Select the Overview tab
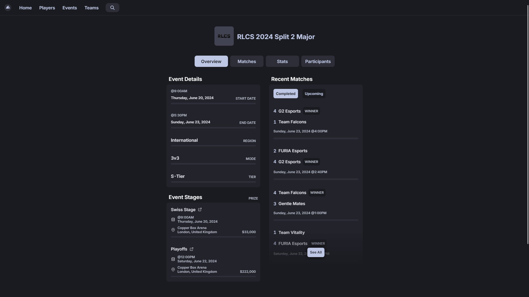 (211, 61)
